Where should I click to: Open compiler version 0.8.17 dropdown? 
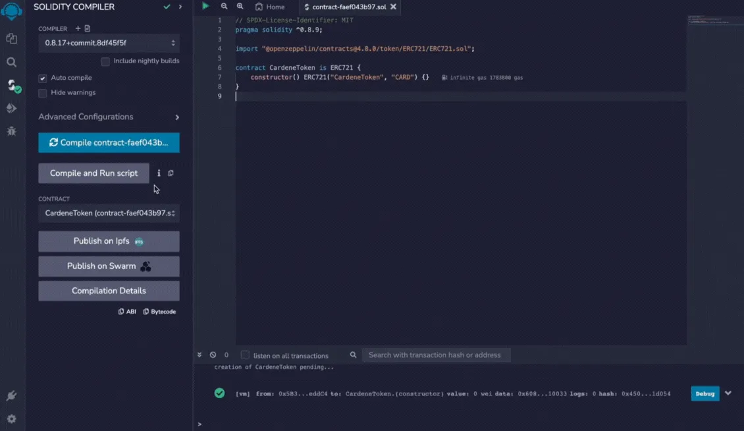pos(109,43)
